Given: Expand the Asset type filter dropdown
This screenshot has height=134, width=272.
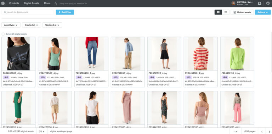Looking at the screenshot, I should (11, 25).
